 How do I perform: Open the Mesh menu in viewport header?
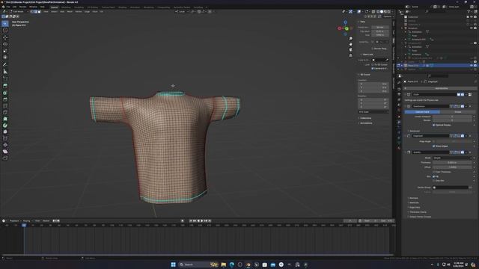pyautogui.click(x=70, y=12)
